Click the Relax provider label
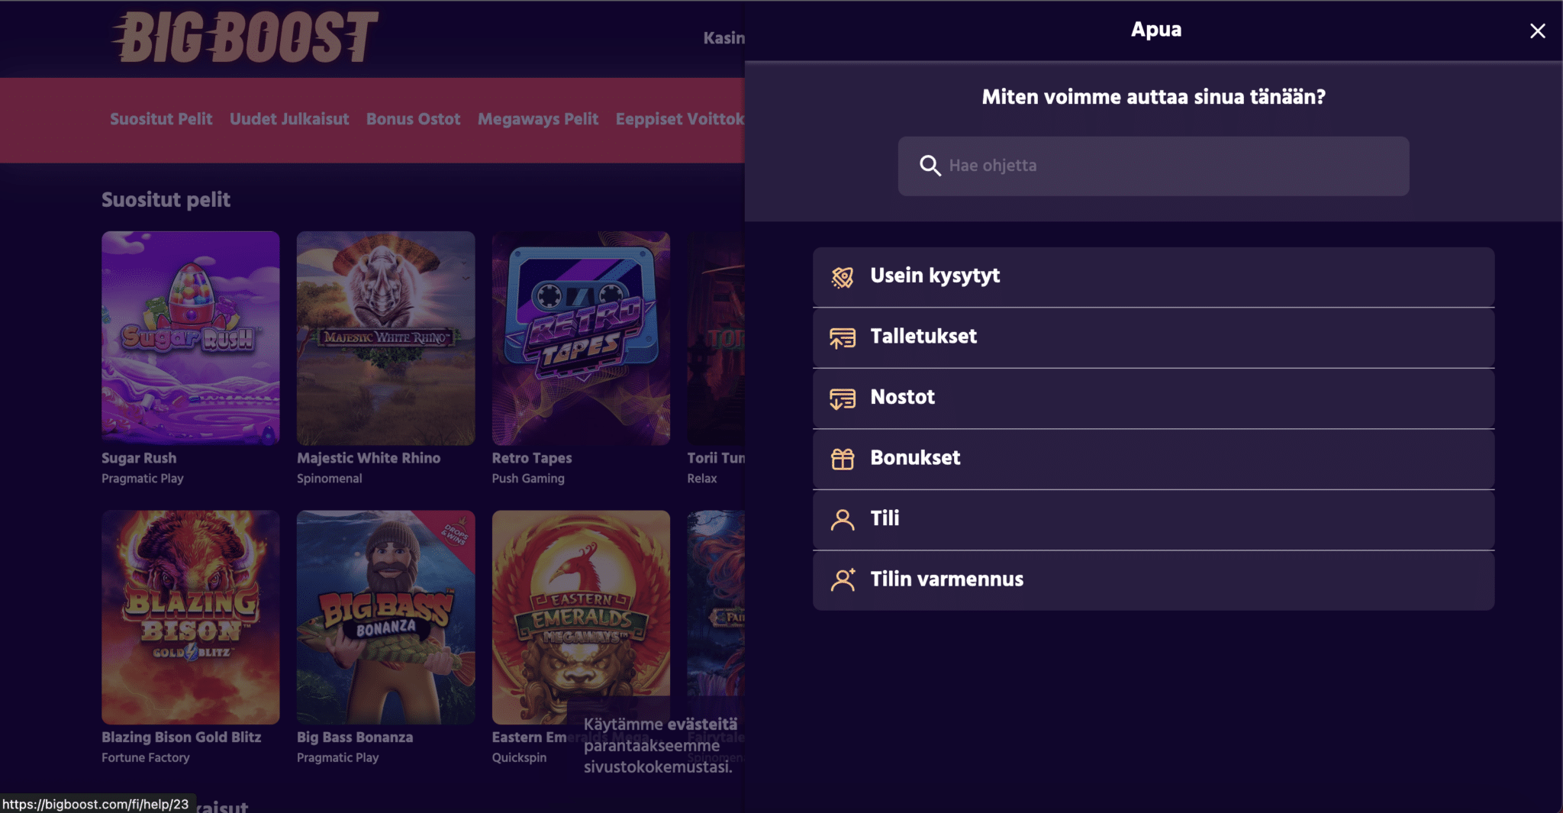This screenshot has width=1563, height=813. [702, 479]
